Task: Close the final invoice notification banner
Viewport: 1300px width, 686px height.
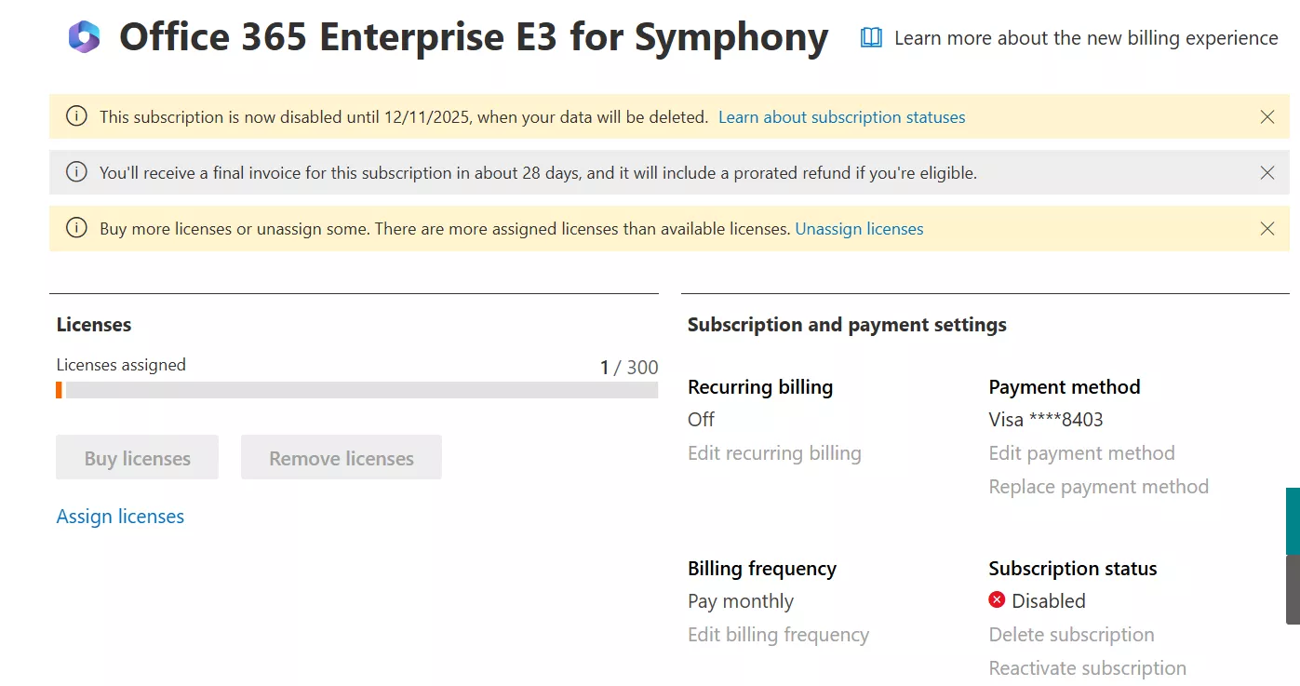Action: tap(1266, 173)
